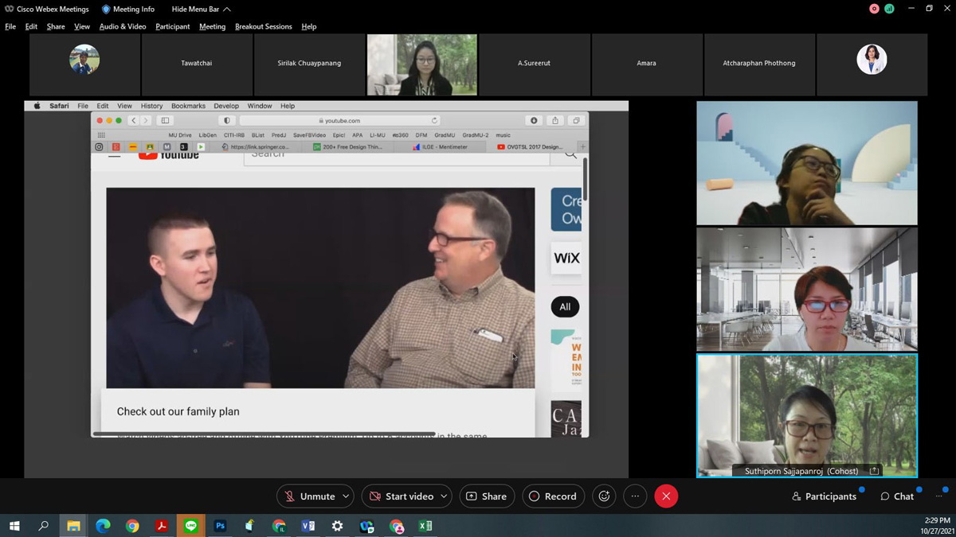Open the reactions smiley icon
The width and height of the screenshot is (956, 537).
(x=604, y=496)
